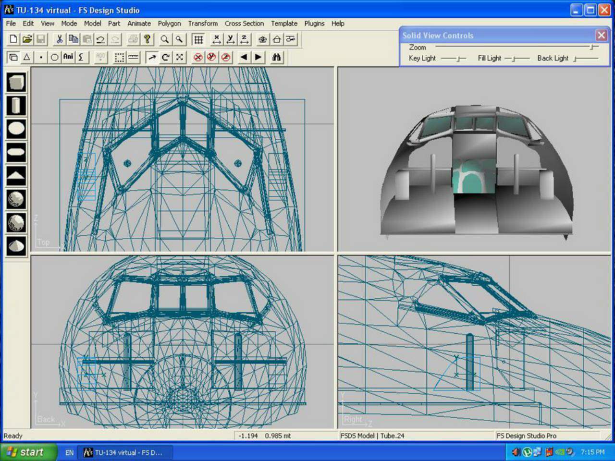Toggle the X axis lock icon

pos(198,57)
